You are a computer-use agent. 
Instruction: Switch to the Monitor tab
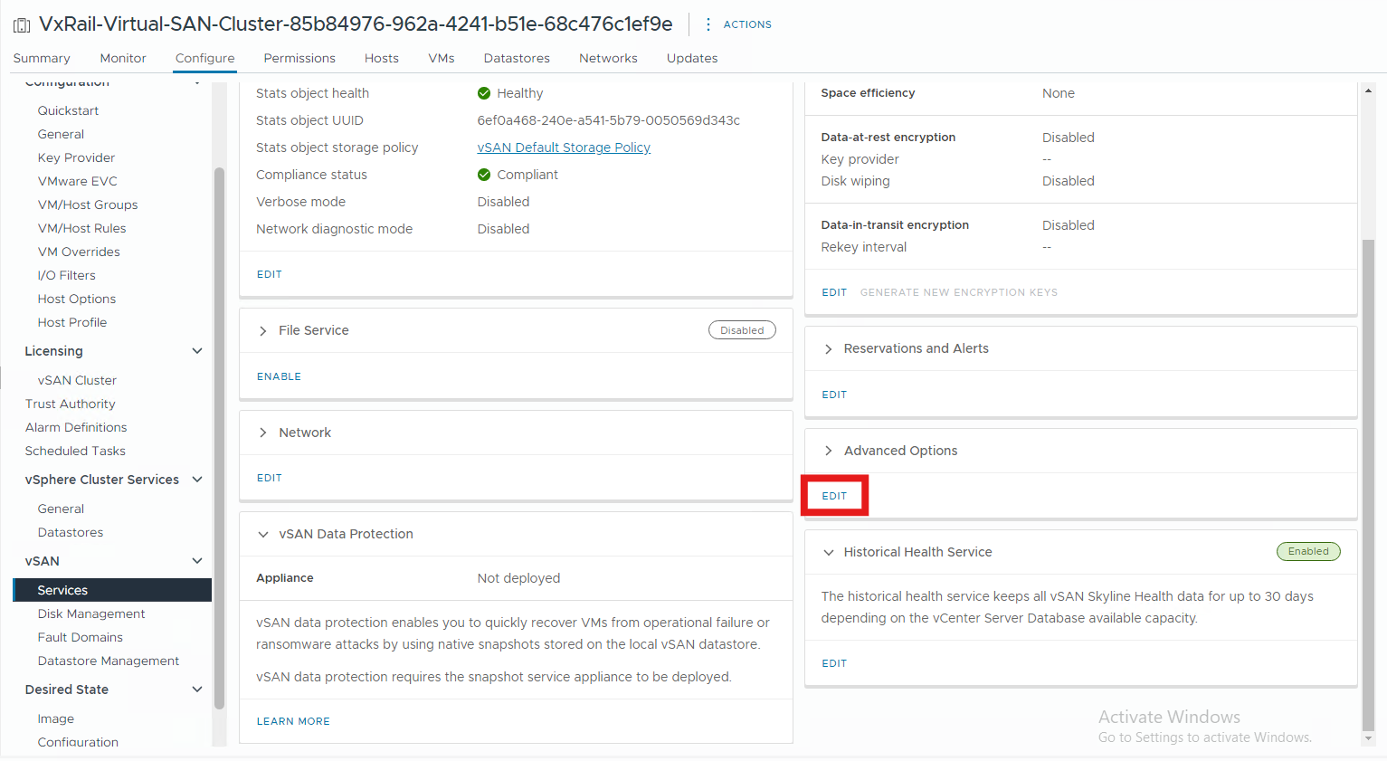point(123,58)
